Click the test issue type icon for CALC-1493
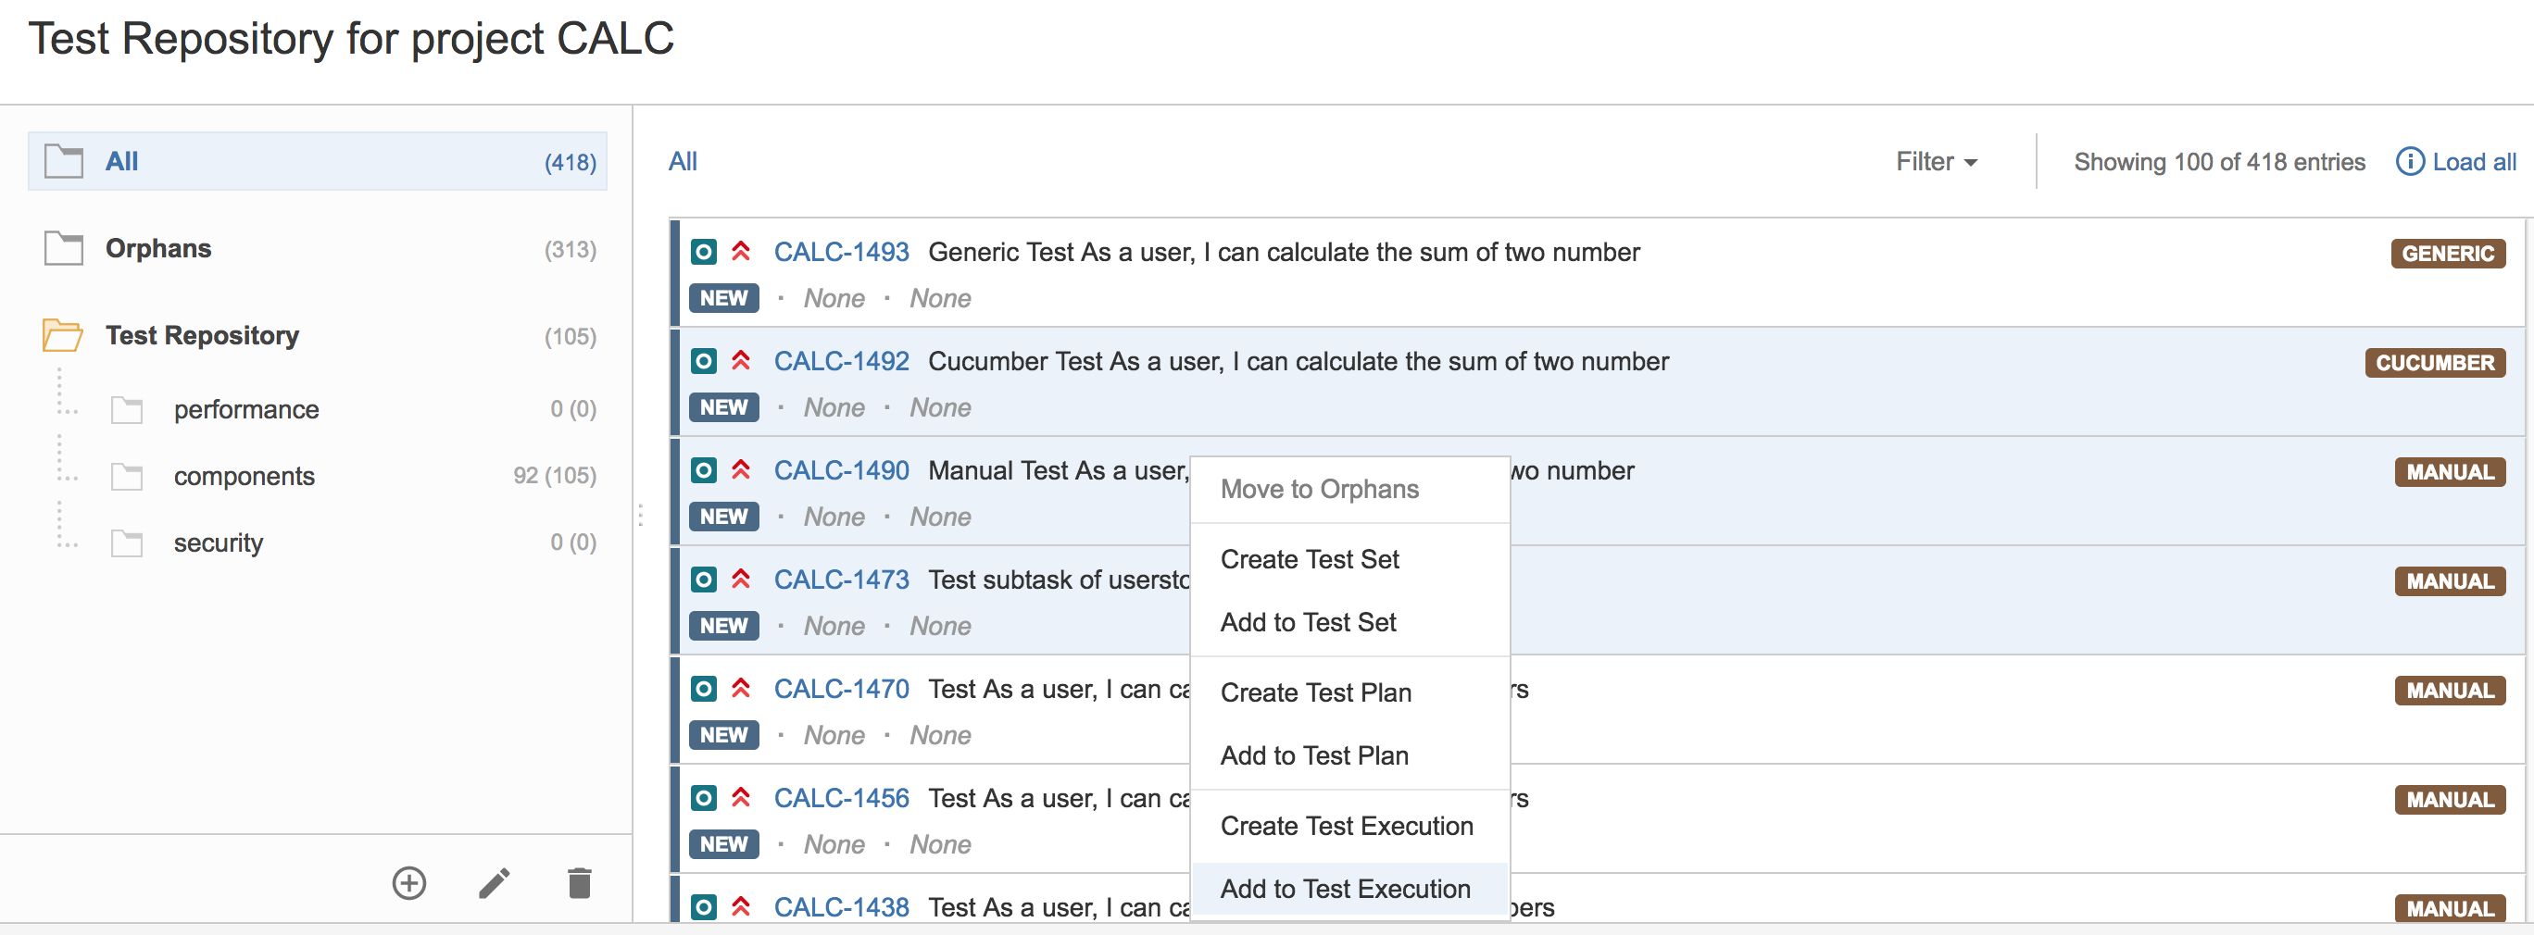This screenshot has width=2534, height=935. point(703,252)
